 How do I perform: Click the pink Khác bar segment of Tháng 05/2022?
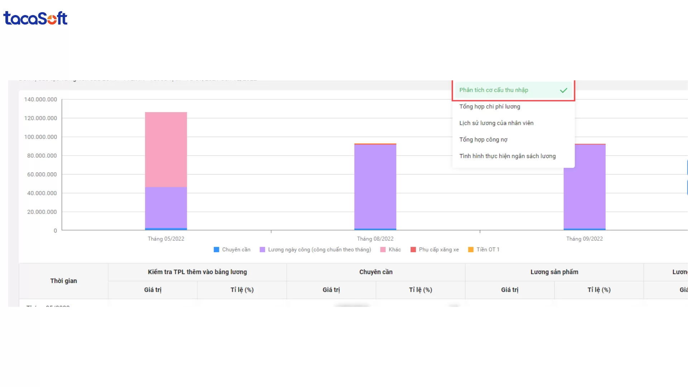point(166,149)
